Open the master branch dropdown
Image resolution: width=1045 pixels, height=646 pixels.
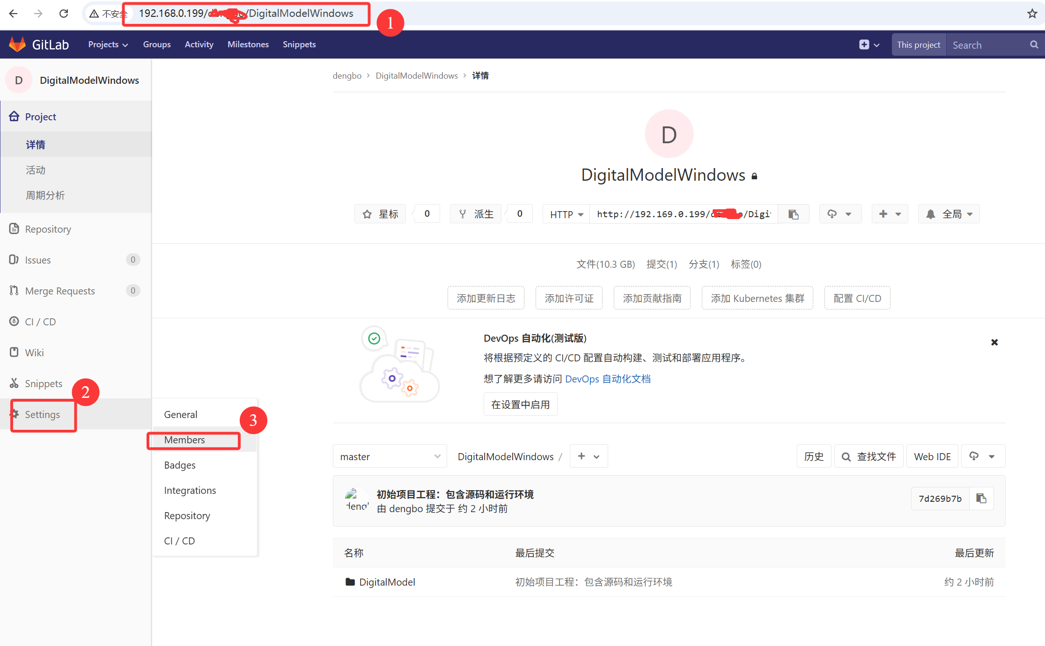[x=390, y=456]
